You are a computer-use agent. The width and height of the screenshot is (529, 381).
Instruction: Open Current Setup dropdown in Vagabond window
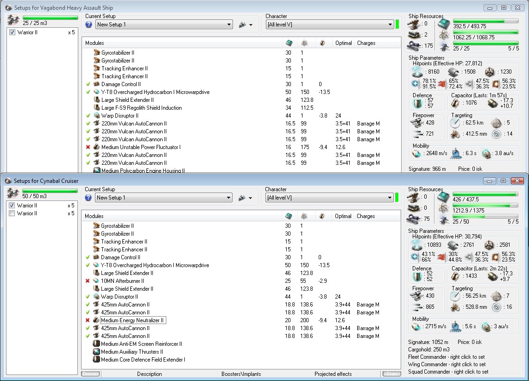(x=164, y=25)
